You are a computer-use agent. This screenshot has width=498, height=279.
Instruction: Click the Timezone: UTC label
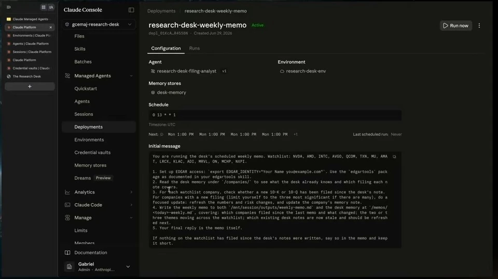coord(162,124)
